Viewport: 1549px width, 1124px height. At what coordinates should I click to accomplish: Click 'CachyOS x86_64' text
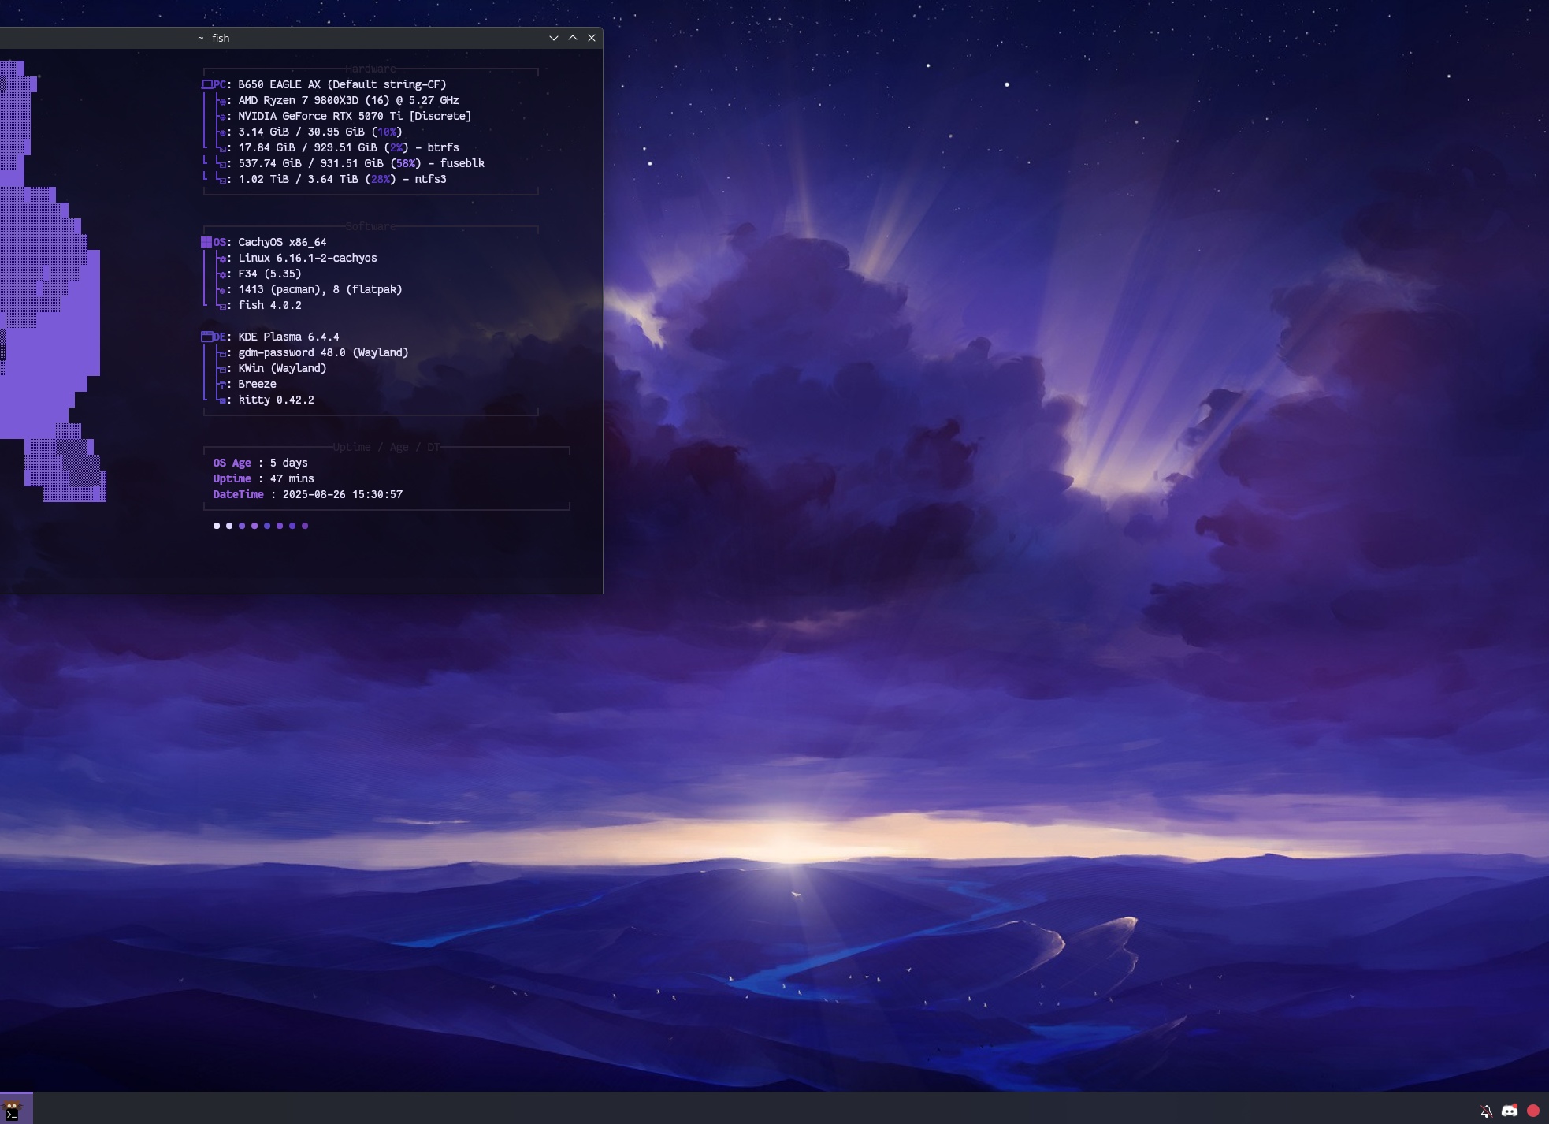click(283, 242)
